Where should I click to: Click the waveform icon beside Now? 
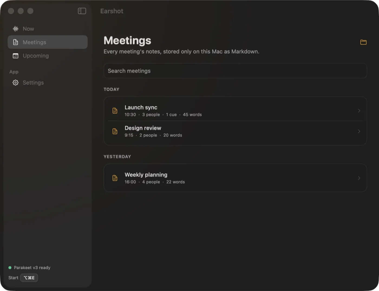pyautogui.click(x=16, y=29)
